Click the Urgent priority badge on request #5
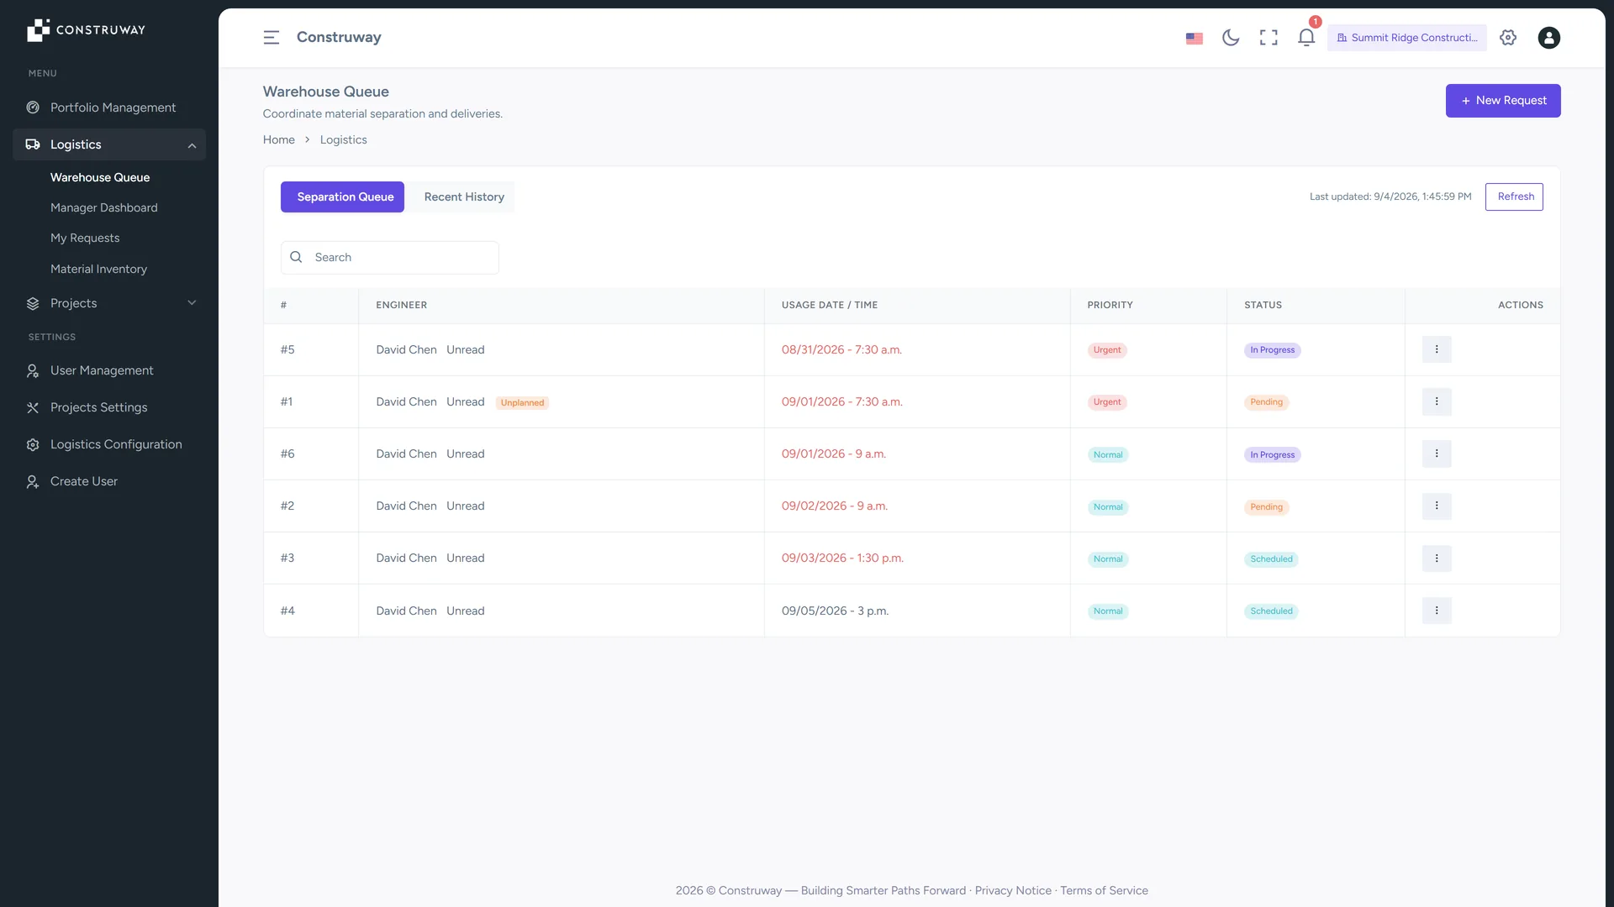The height and width of the screenshot is (907, 1614). pyautogui.click(x=1107, y=350)
